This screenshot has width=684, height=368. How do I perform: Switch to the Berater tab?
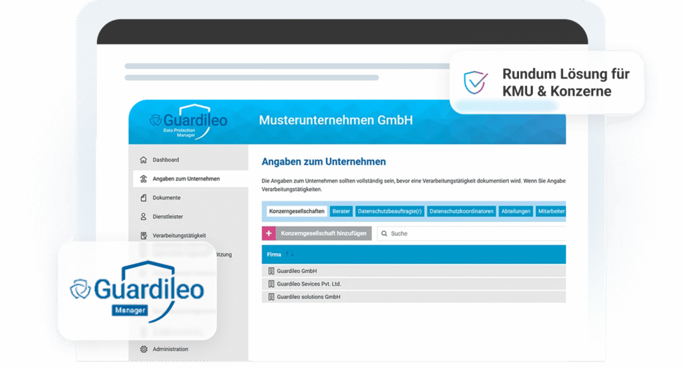[x=341, y=211]
